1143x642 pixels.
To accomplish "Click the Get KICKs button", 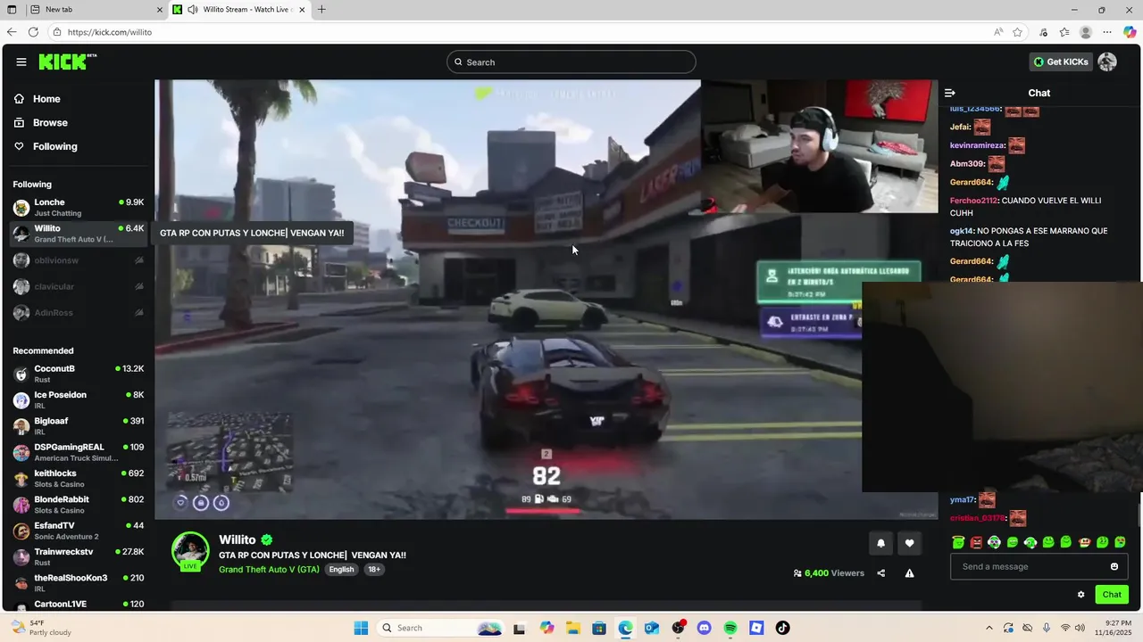I will coord(1061,62).
